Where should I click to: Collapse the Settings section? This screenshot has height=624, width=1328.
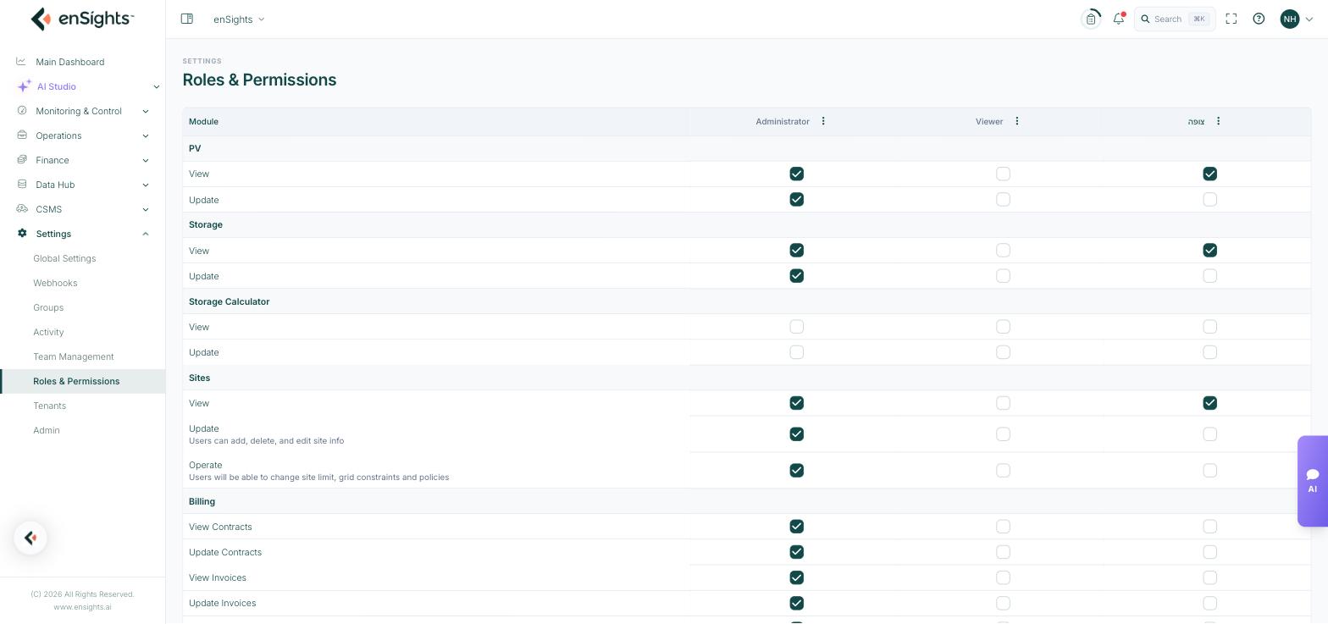coord(146,234)
